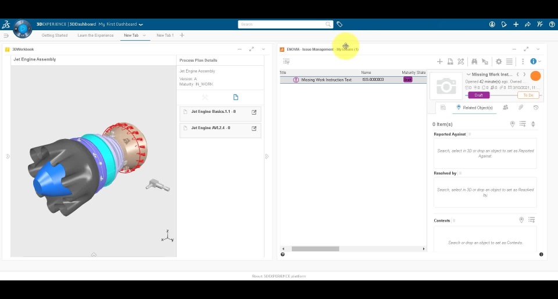Image resolution: width=558 pixels, height=299 pixels.
Task: Click the add-to-list icon next to 0 Item(s)
Action: click(x=523, y=124)
